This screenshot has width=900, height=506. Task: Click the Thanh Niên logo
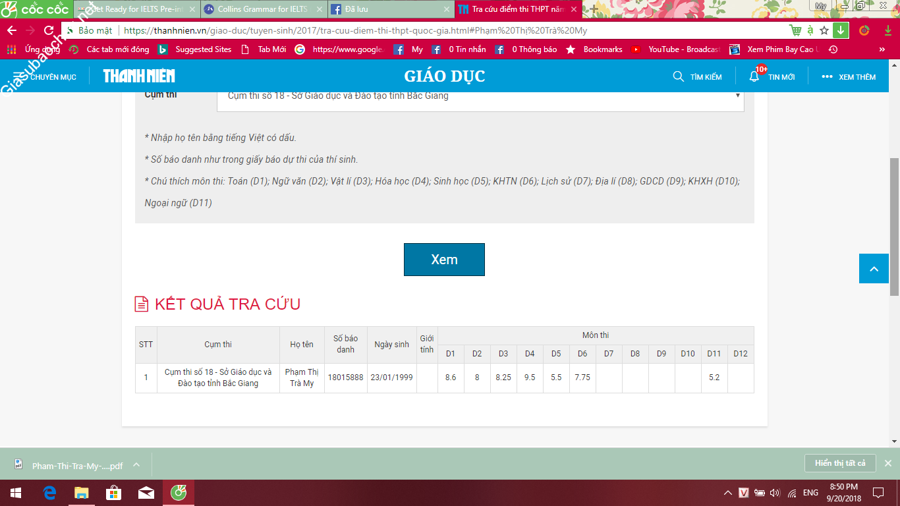139,76
